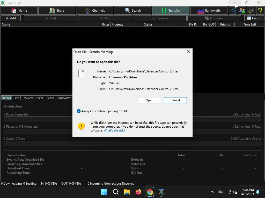The height and width of the screenshot is (198, 265).
Task: Click the Stop toolbar button
Action: coord(105,18)
